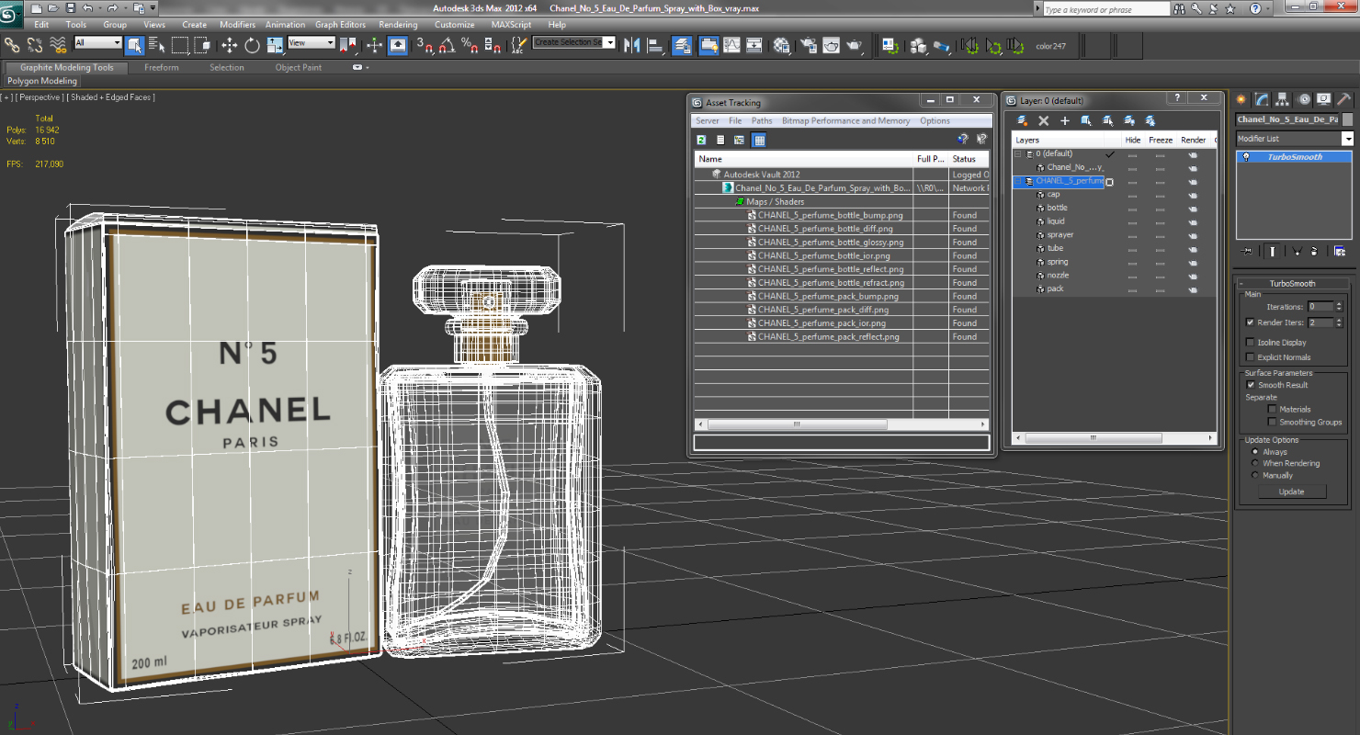Screen dimensions: 1360x735
Task: Click the object color swatch beside name
Action: (x=1348, y=119)
